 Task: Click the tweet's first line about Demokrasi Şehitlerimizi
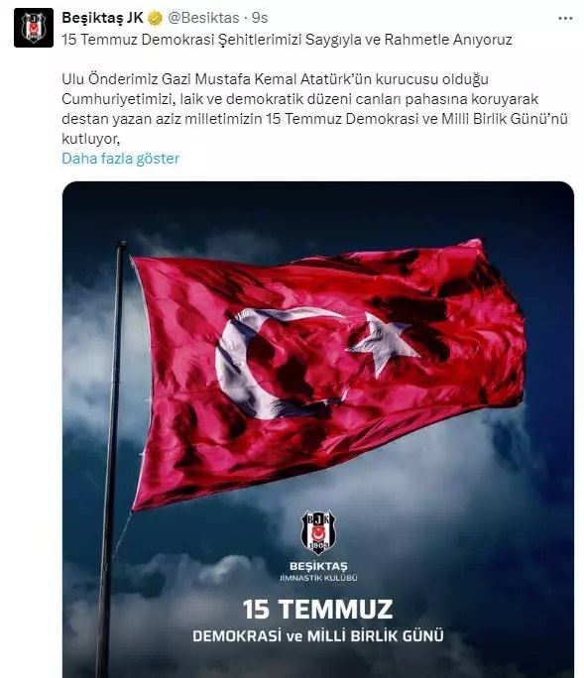coord(287,40)
